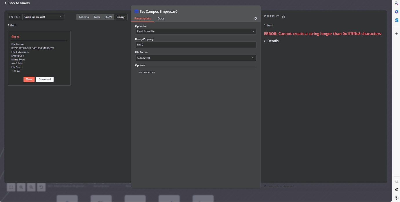Switch to the Docs tab
This screenshot has width=400, height=202.
[161, 18]
